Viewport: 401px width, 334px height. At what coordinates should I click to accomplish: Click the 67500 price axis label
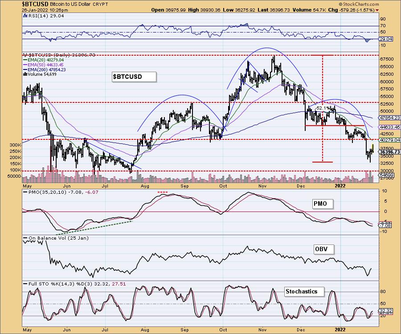387,59
